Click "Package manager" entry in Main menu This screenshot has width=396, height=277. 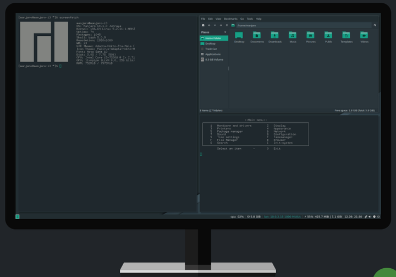pos(229,132)
